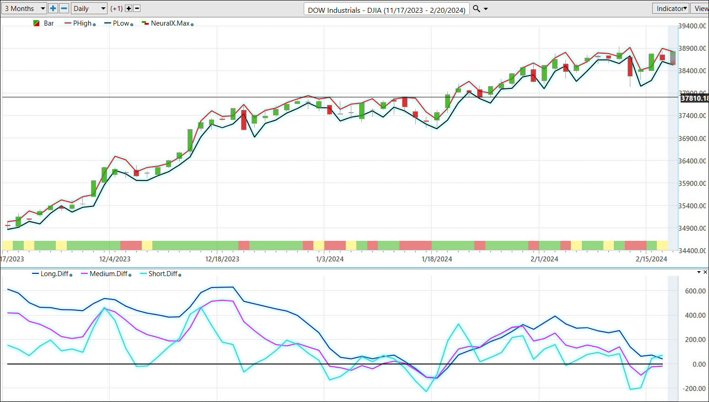Image resolution: width=709 pixels, height=402 pixels.
Task: Click the 2/15/2024 date axis label
Action: pyautogui.click(x=651, y=259)
